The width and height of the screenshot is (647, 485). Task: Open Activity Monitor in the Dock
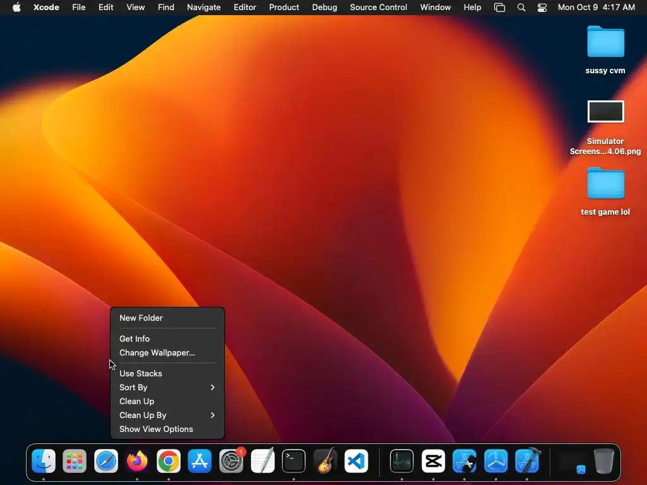click(402, 460)
